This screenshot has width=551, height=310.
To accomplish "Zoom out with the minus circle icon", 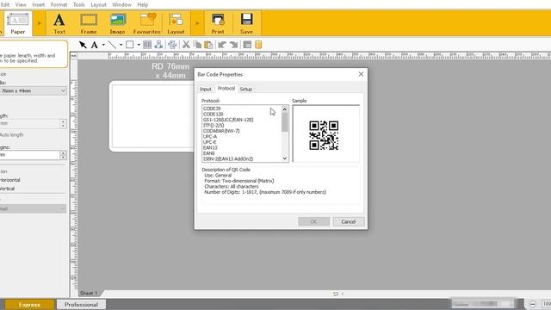I will click(x=533, y=304).
